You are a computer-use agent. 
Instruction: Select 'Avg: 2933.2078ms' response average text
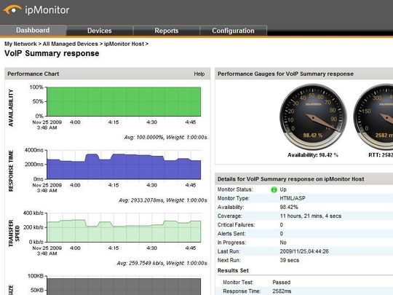(x=141, y=200)
